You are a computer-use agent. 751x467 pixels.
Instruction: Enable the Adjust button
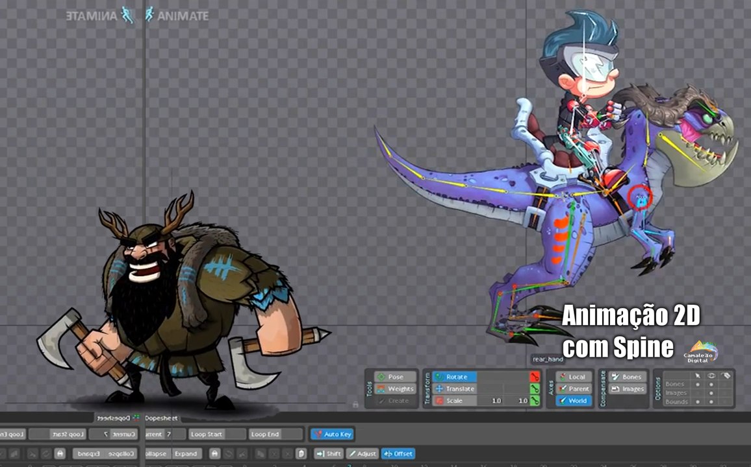point(362,453)
